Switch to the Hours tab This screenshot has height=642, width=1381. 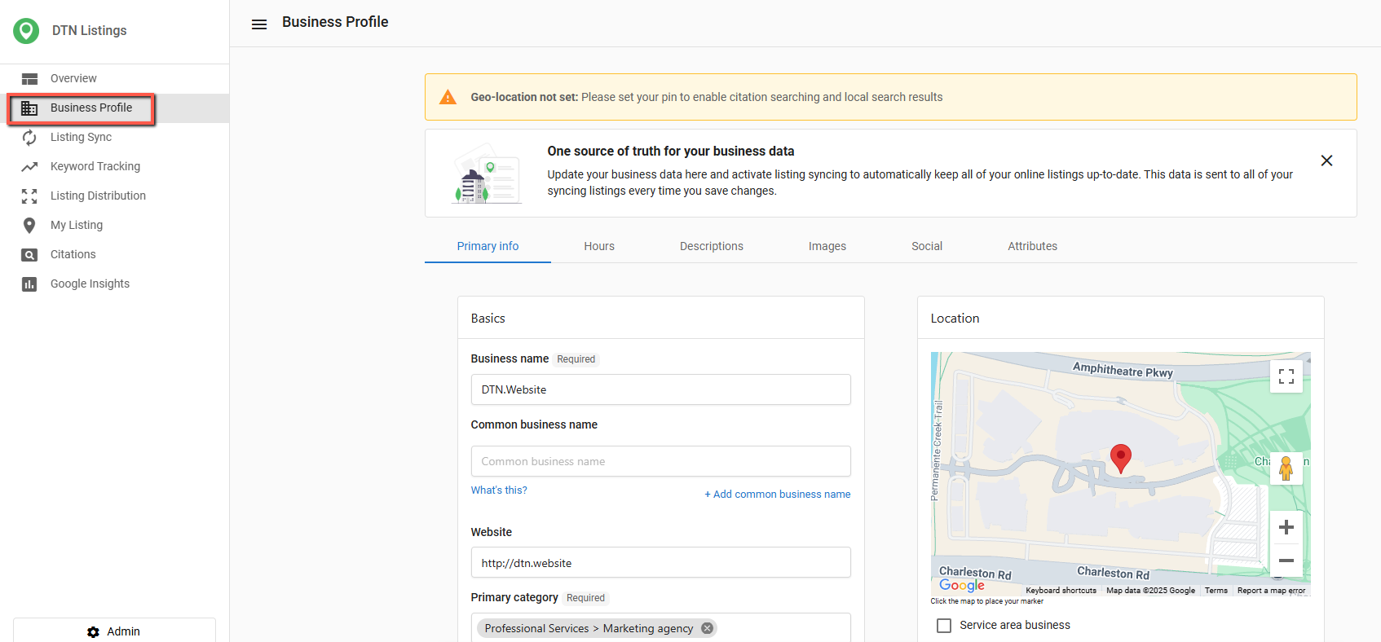(x=599, y=247)
